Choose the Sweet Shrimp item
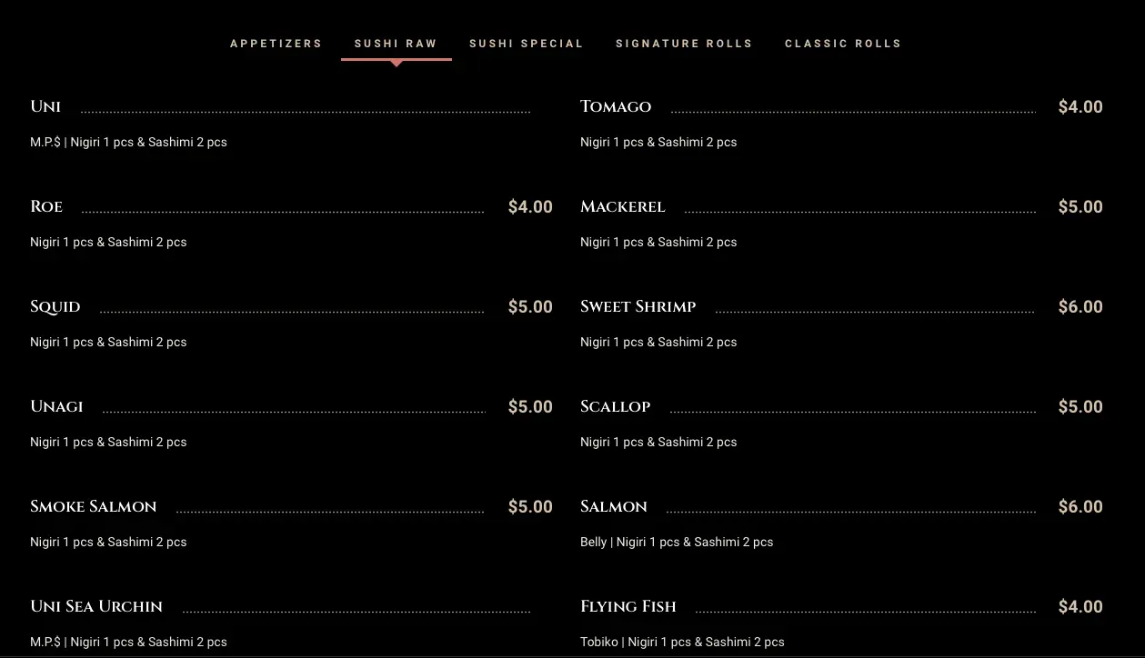This screenshot has height=658, width=1145. click(x=638, y=306)
